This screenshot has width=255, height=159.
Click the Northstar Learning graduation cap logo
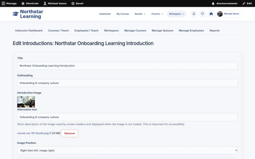16,14
